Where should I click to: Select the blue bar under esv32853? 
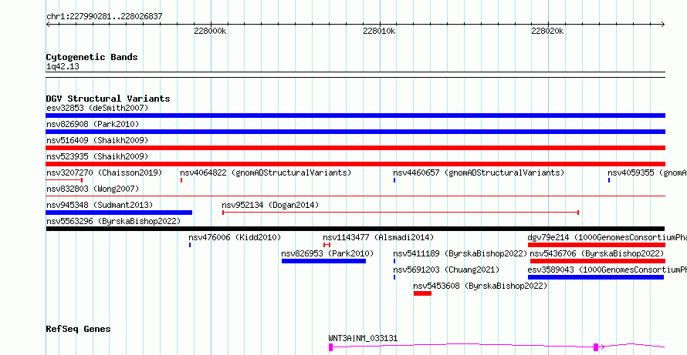click(x=355, y=116)
